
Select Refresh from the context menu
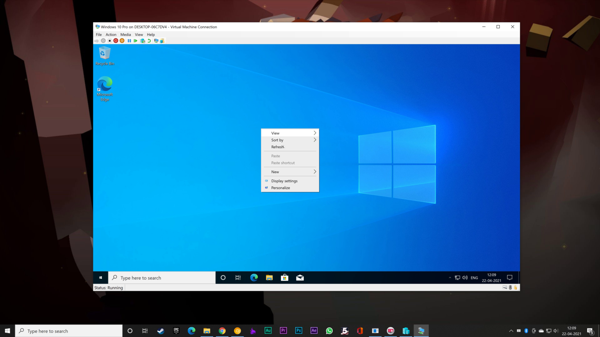click(x=278, y=147)
